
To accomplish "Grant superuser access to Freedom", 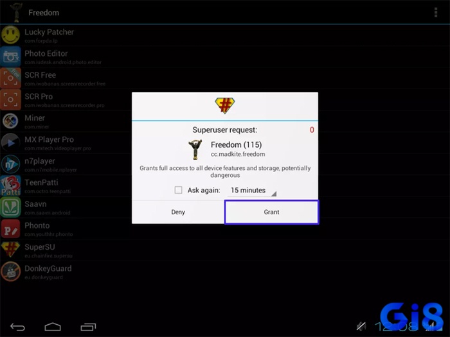I will (x=271, y=212).
